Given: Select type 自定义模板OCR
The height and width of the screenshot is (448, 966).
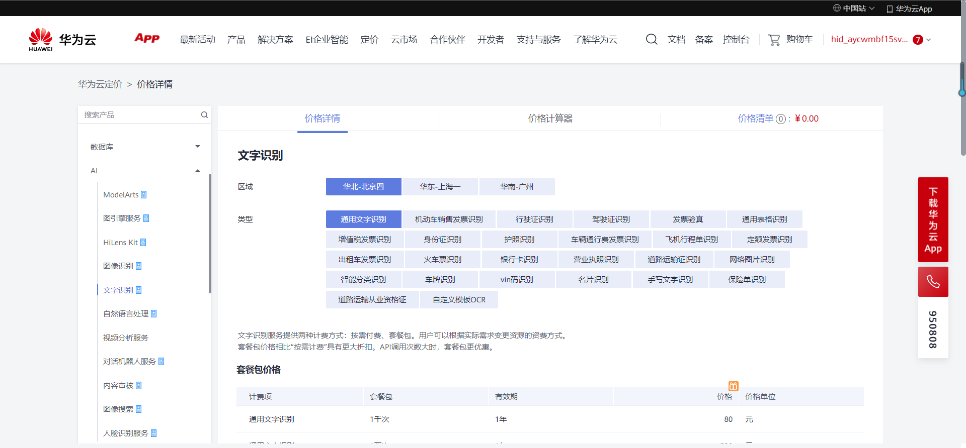Looking at the screenshot, I should 459,299.
